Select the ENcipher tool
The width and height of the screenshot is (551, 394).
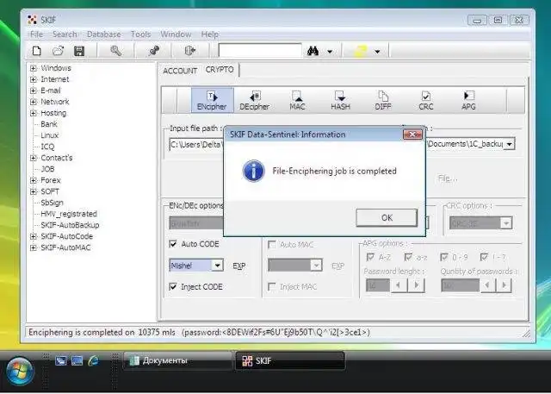click(212, 101)
